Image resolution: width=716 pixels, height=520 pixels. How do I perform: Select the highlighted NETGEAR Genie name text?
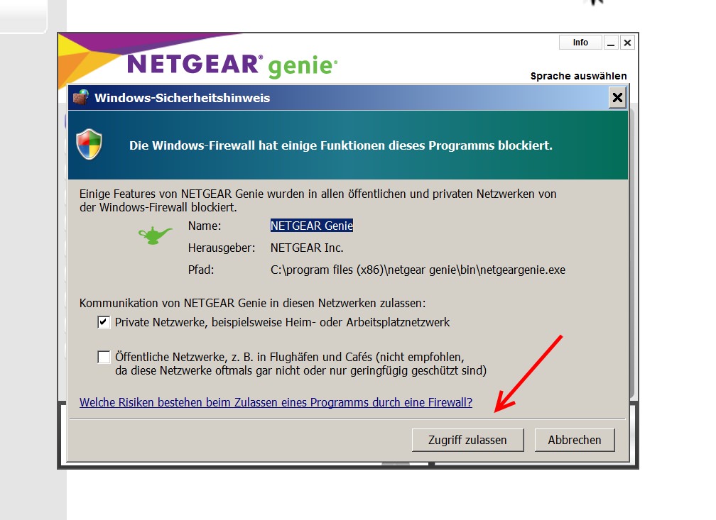311,226
